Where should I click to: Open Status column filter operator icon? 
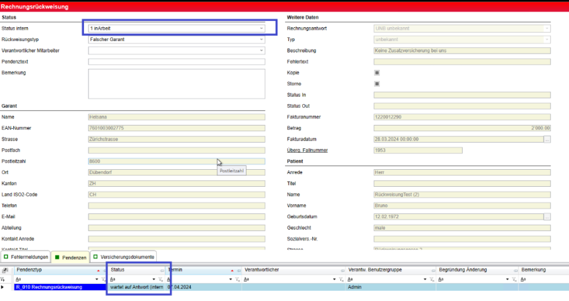click(x=113, y=278)
